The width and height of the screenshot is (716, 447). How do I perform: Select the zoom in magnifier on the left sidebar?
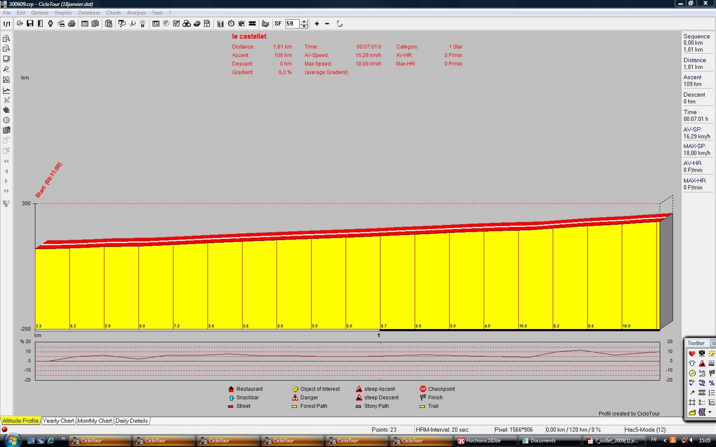pos(6,38)
